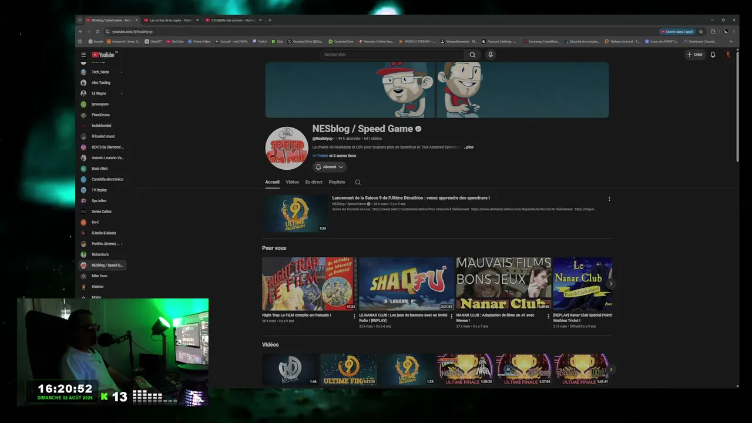752x423 pixels.
Task: Switch to the En direct channel tab
Action: click(314, 182)
